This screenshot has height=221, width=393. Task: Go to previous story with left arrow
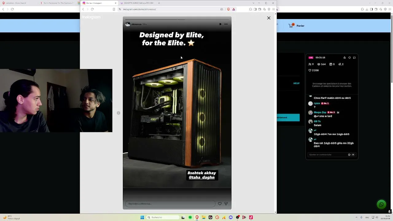pos(119,113)
